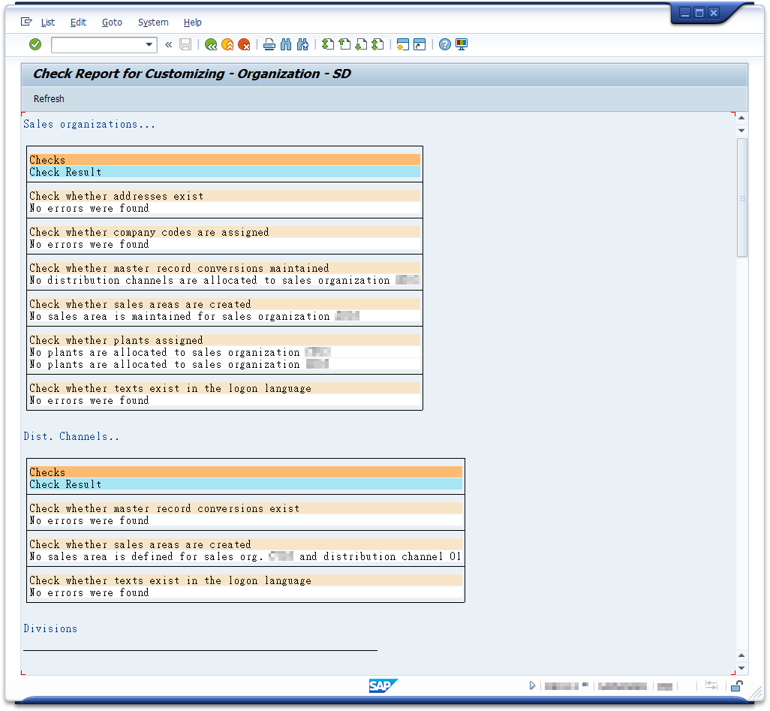Click Find Next binoculars-plus icon
Viewport: 770px width, 711px height.
tap(302, 45)
